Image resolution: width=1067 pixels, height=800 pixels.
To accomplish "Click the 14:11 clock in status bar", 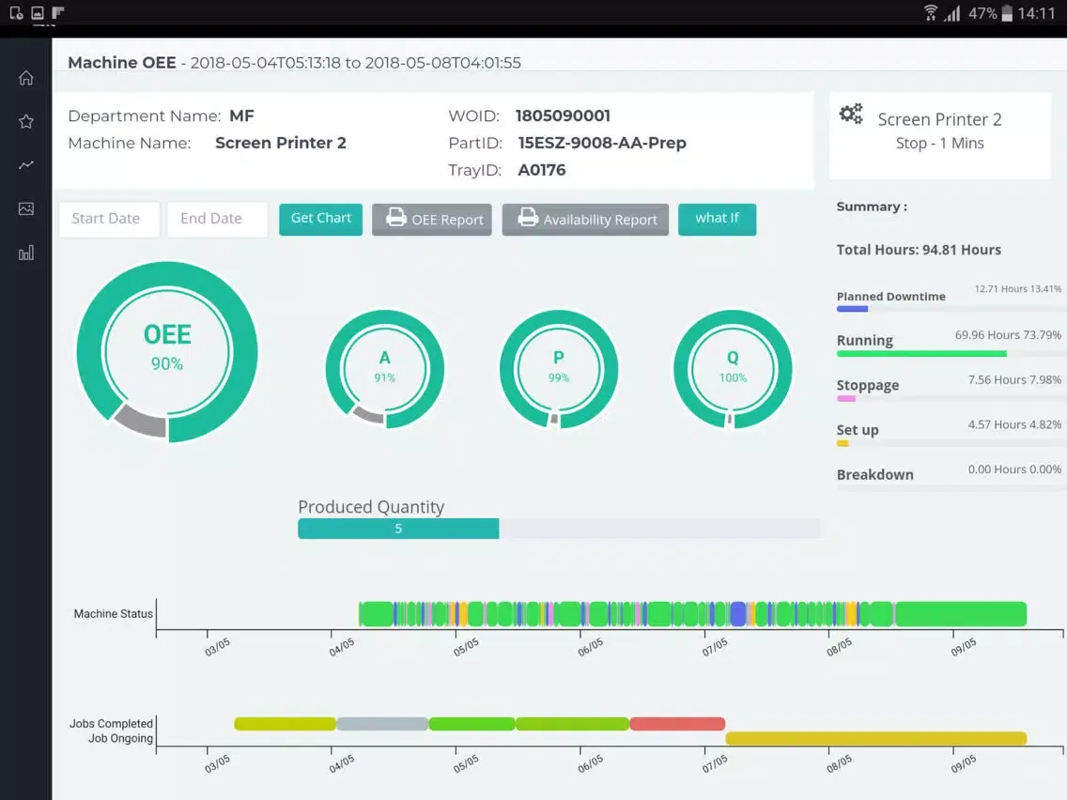I will click(x=1036, y=13).
